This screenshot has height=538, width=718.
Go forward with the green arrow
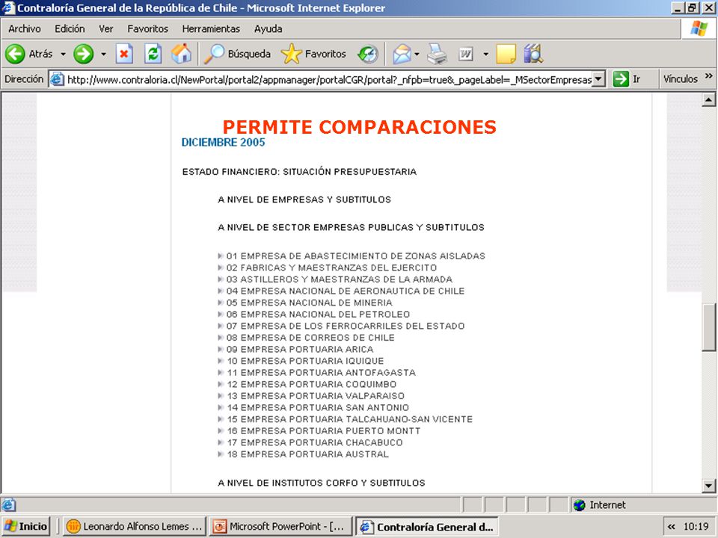(83, 54)
